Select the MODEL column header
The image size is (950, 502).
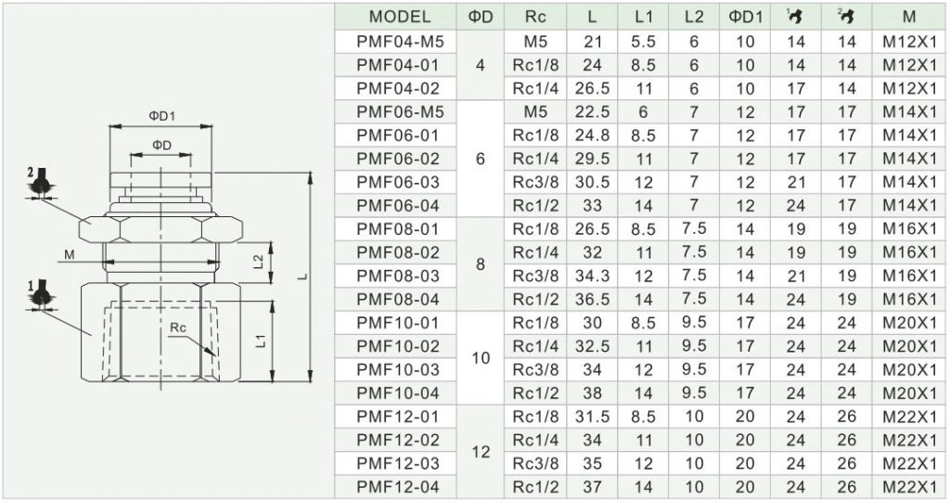pos(399,17)
